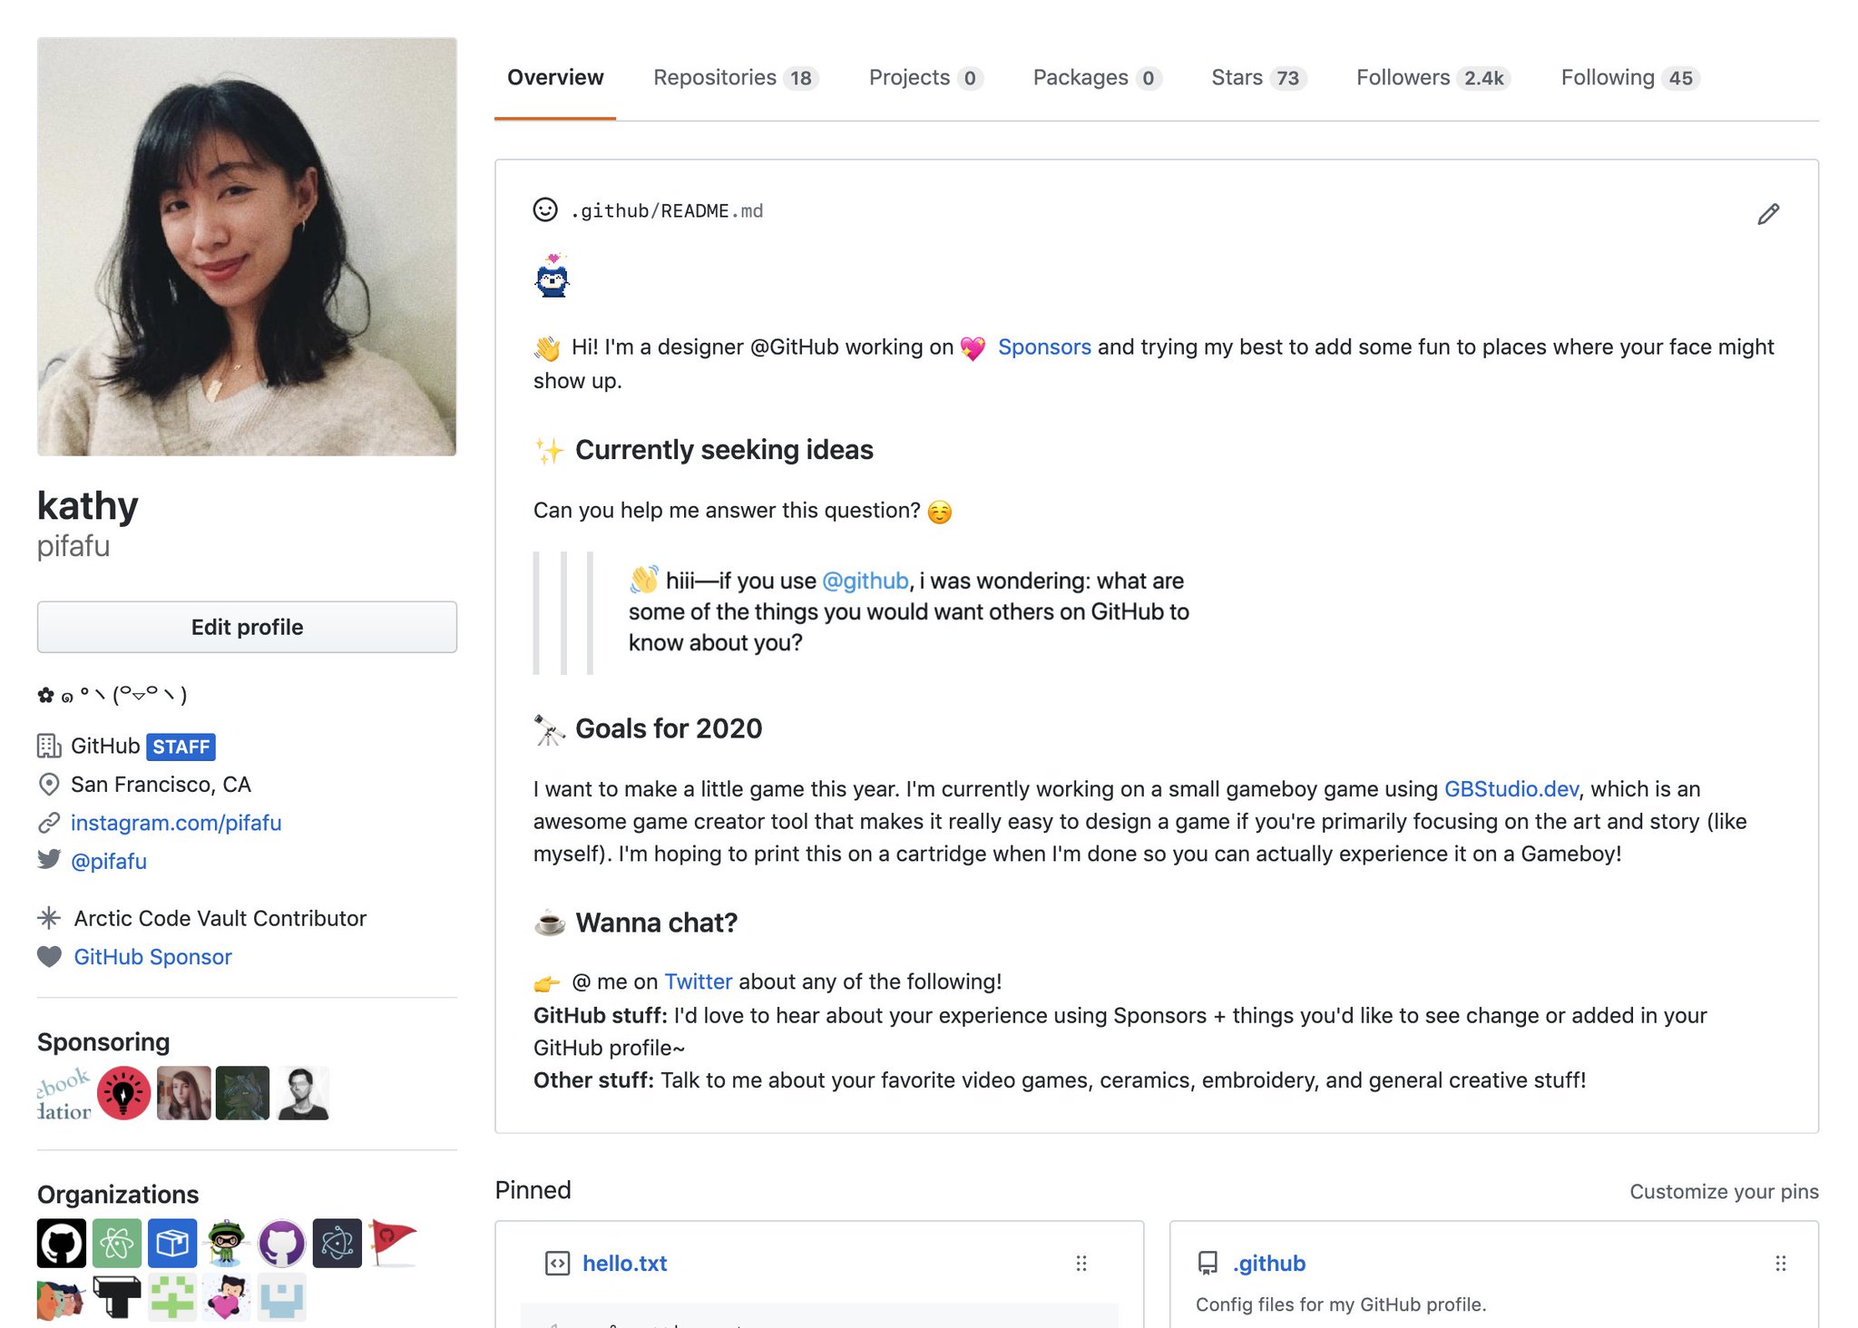Open the hello.txt pinned gist

click(624, 1263)
